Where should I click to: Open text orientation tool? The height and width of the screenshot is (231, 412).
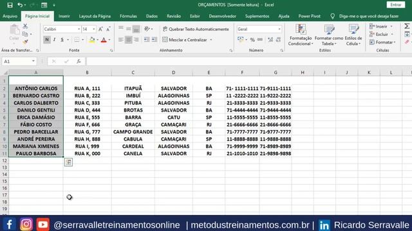147,29
